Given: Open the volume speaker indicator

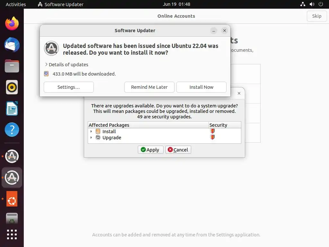Looking at the screenshot, I should pyautogui.click(x=312, y=4).
